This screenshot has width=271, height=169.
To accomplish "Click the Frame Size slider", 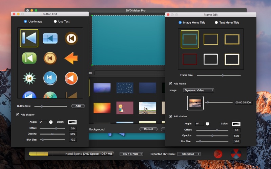I will tap(218, 75).
